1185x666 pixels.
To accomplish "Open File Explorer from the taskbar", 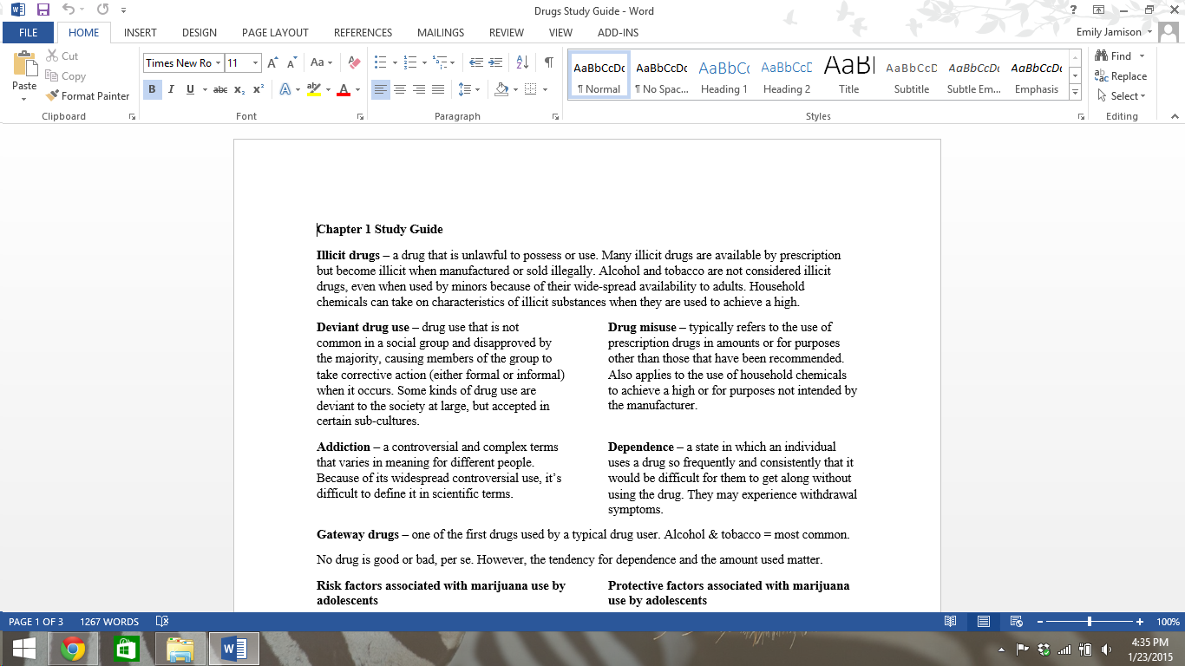I will click(x=180, y=649).
